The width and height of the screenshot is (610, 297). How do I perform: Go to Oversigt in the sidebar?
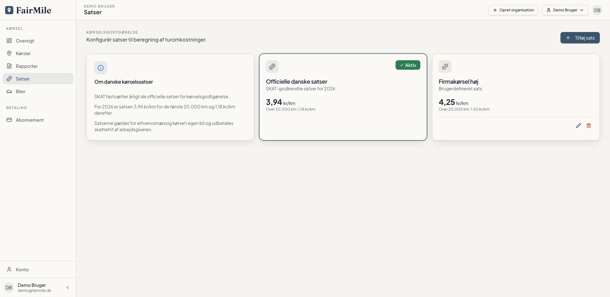[38, 41]
